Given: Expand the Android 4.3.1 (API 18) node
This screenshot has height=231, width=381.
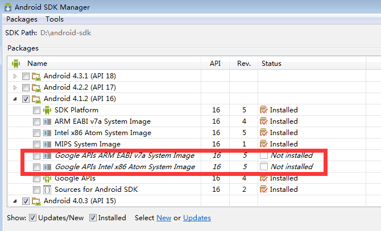Looking at the screenshot, I should click(x=15, y=77).
